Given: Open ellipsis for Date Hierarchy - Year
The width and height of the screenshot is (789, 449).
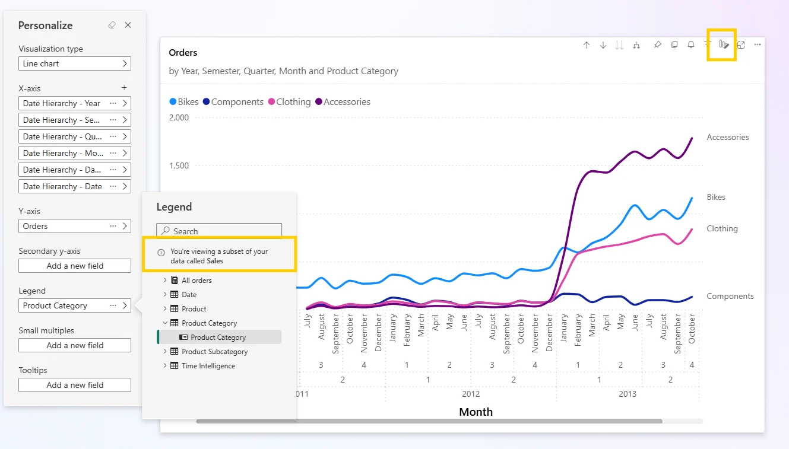Looking at the screenshot, I should 113,103.
